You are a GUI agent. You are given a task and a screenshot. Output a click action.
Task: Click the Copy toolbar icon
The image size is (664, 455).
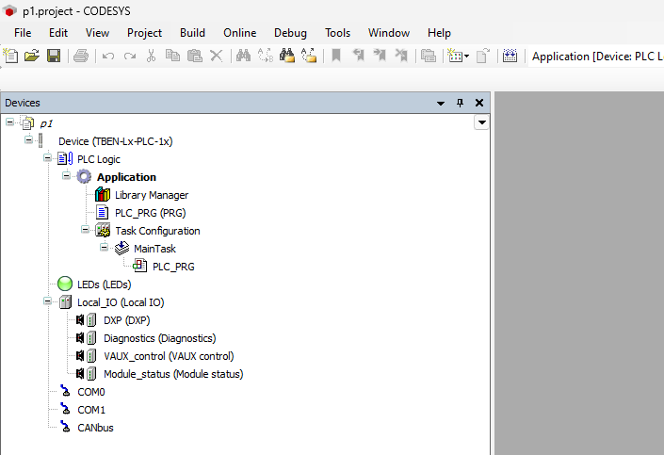pyautogui.click(x=172, y=56)
